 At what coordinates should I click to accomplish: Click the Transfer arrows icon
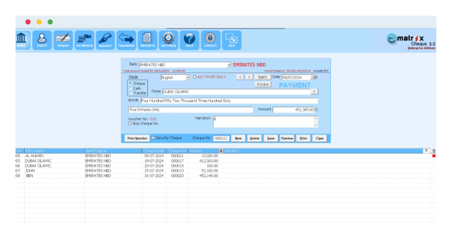tap(126, 39)
